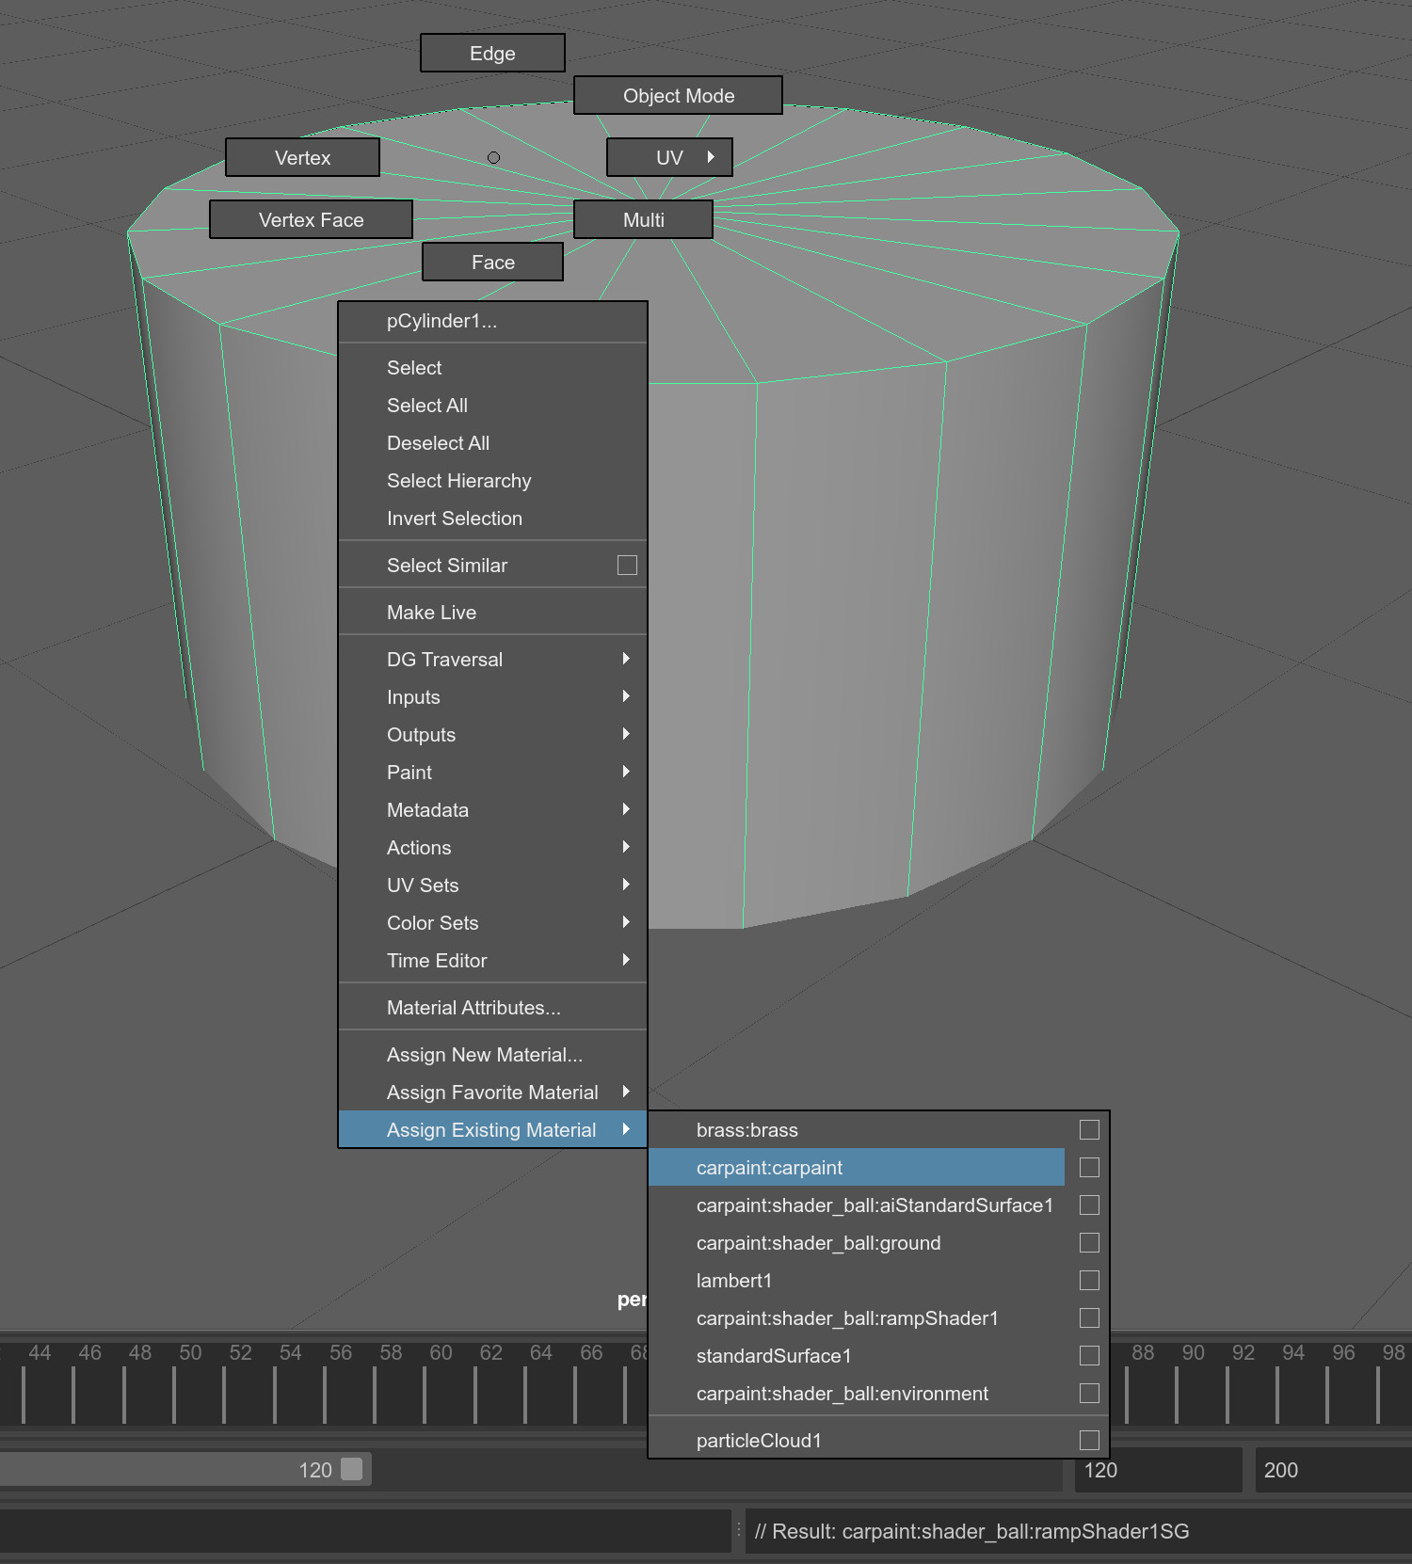Assign lambert1 material
The width and height of the screenshot is (1412, 1564).
(857, 1280)
